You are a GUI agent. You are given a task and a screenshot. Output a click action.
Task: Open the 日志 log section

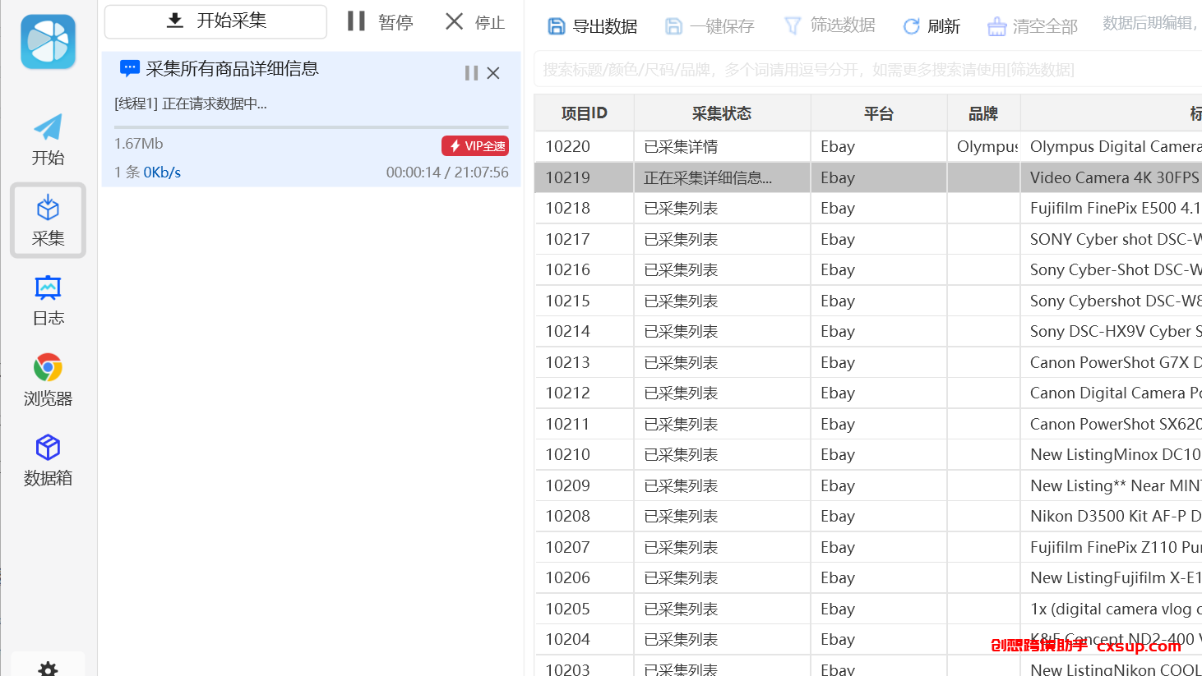[x=48, y=301]
